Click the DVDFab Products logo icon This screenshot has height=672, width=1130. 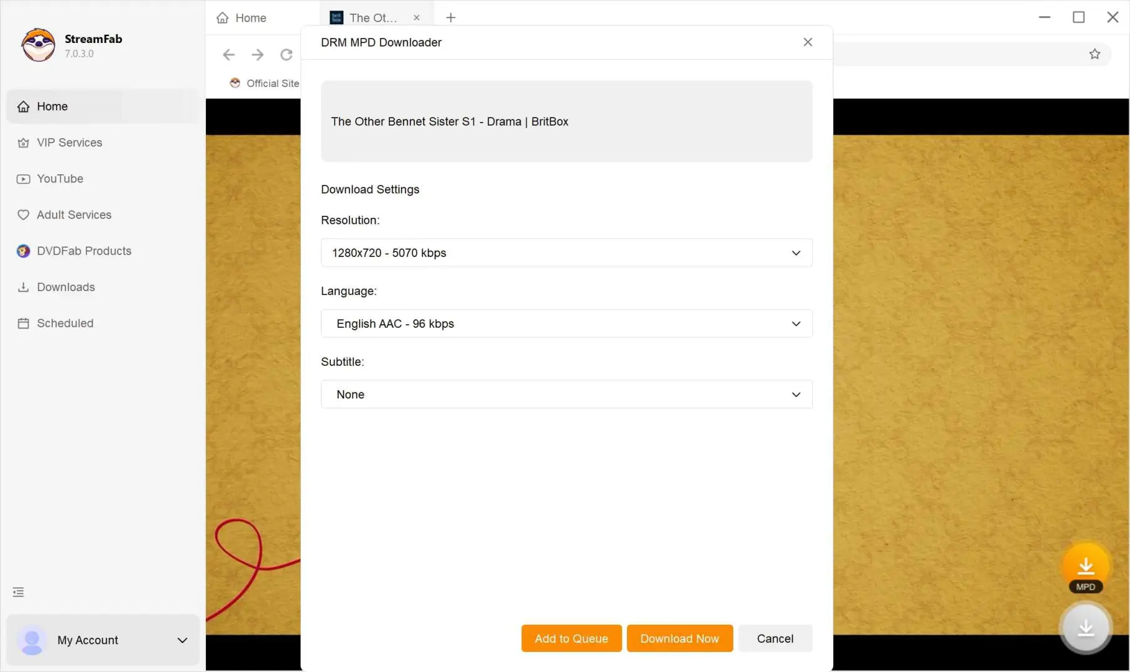click(23, 251)
